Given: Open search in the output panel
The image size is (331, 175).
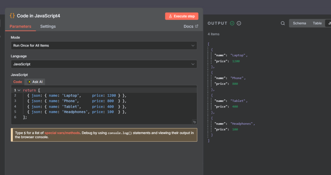Looking at the screenshot, I should (x=283, y=23).
